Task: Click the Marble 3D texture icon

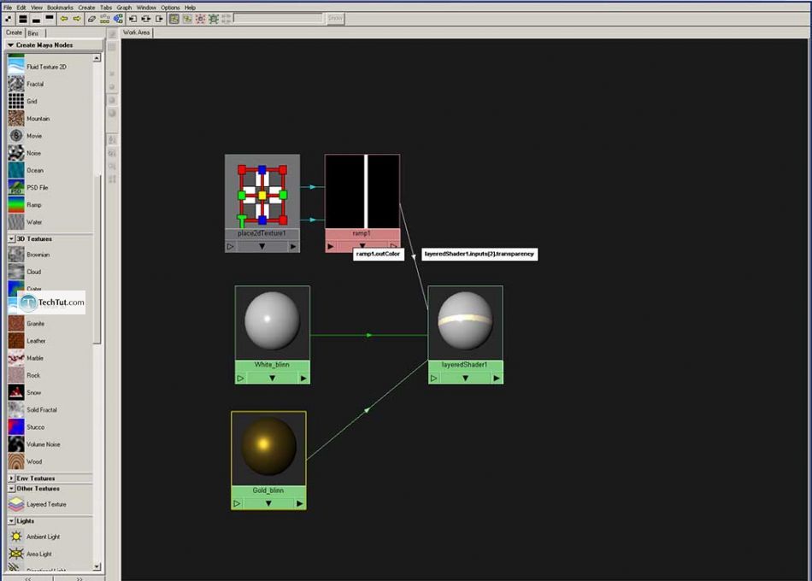Action: pyautogui.click(x=16, y=358)
